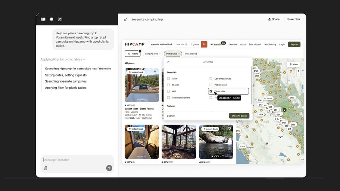Send message with the arrow button

pos(109,168)
